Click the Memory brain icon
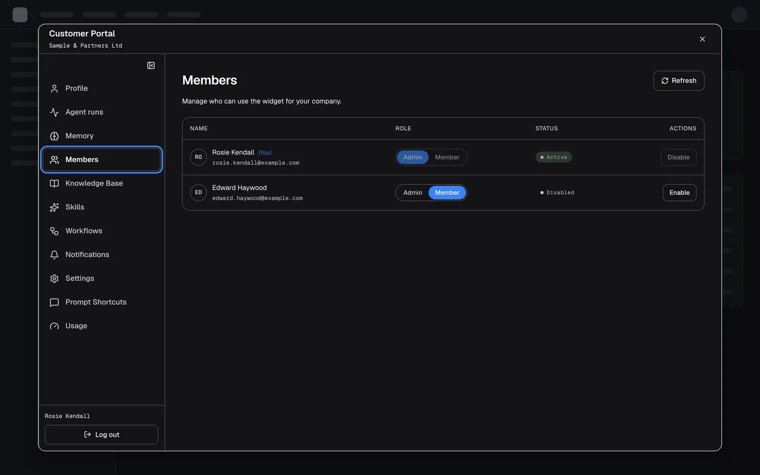Image resolution: width=760 pixels, height=475 pixels. coord(54,136)
